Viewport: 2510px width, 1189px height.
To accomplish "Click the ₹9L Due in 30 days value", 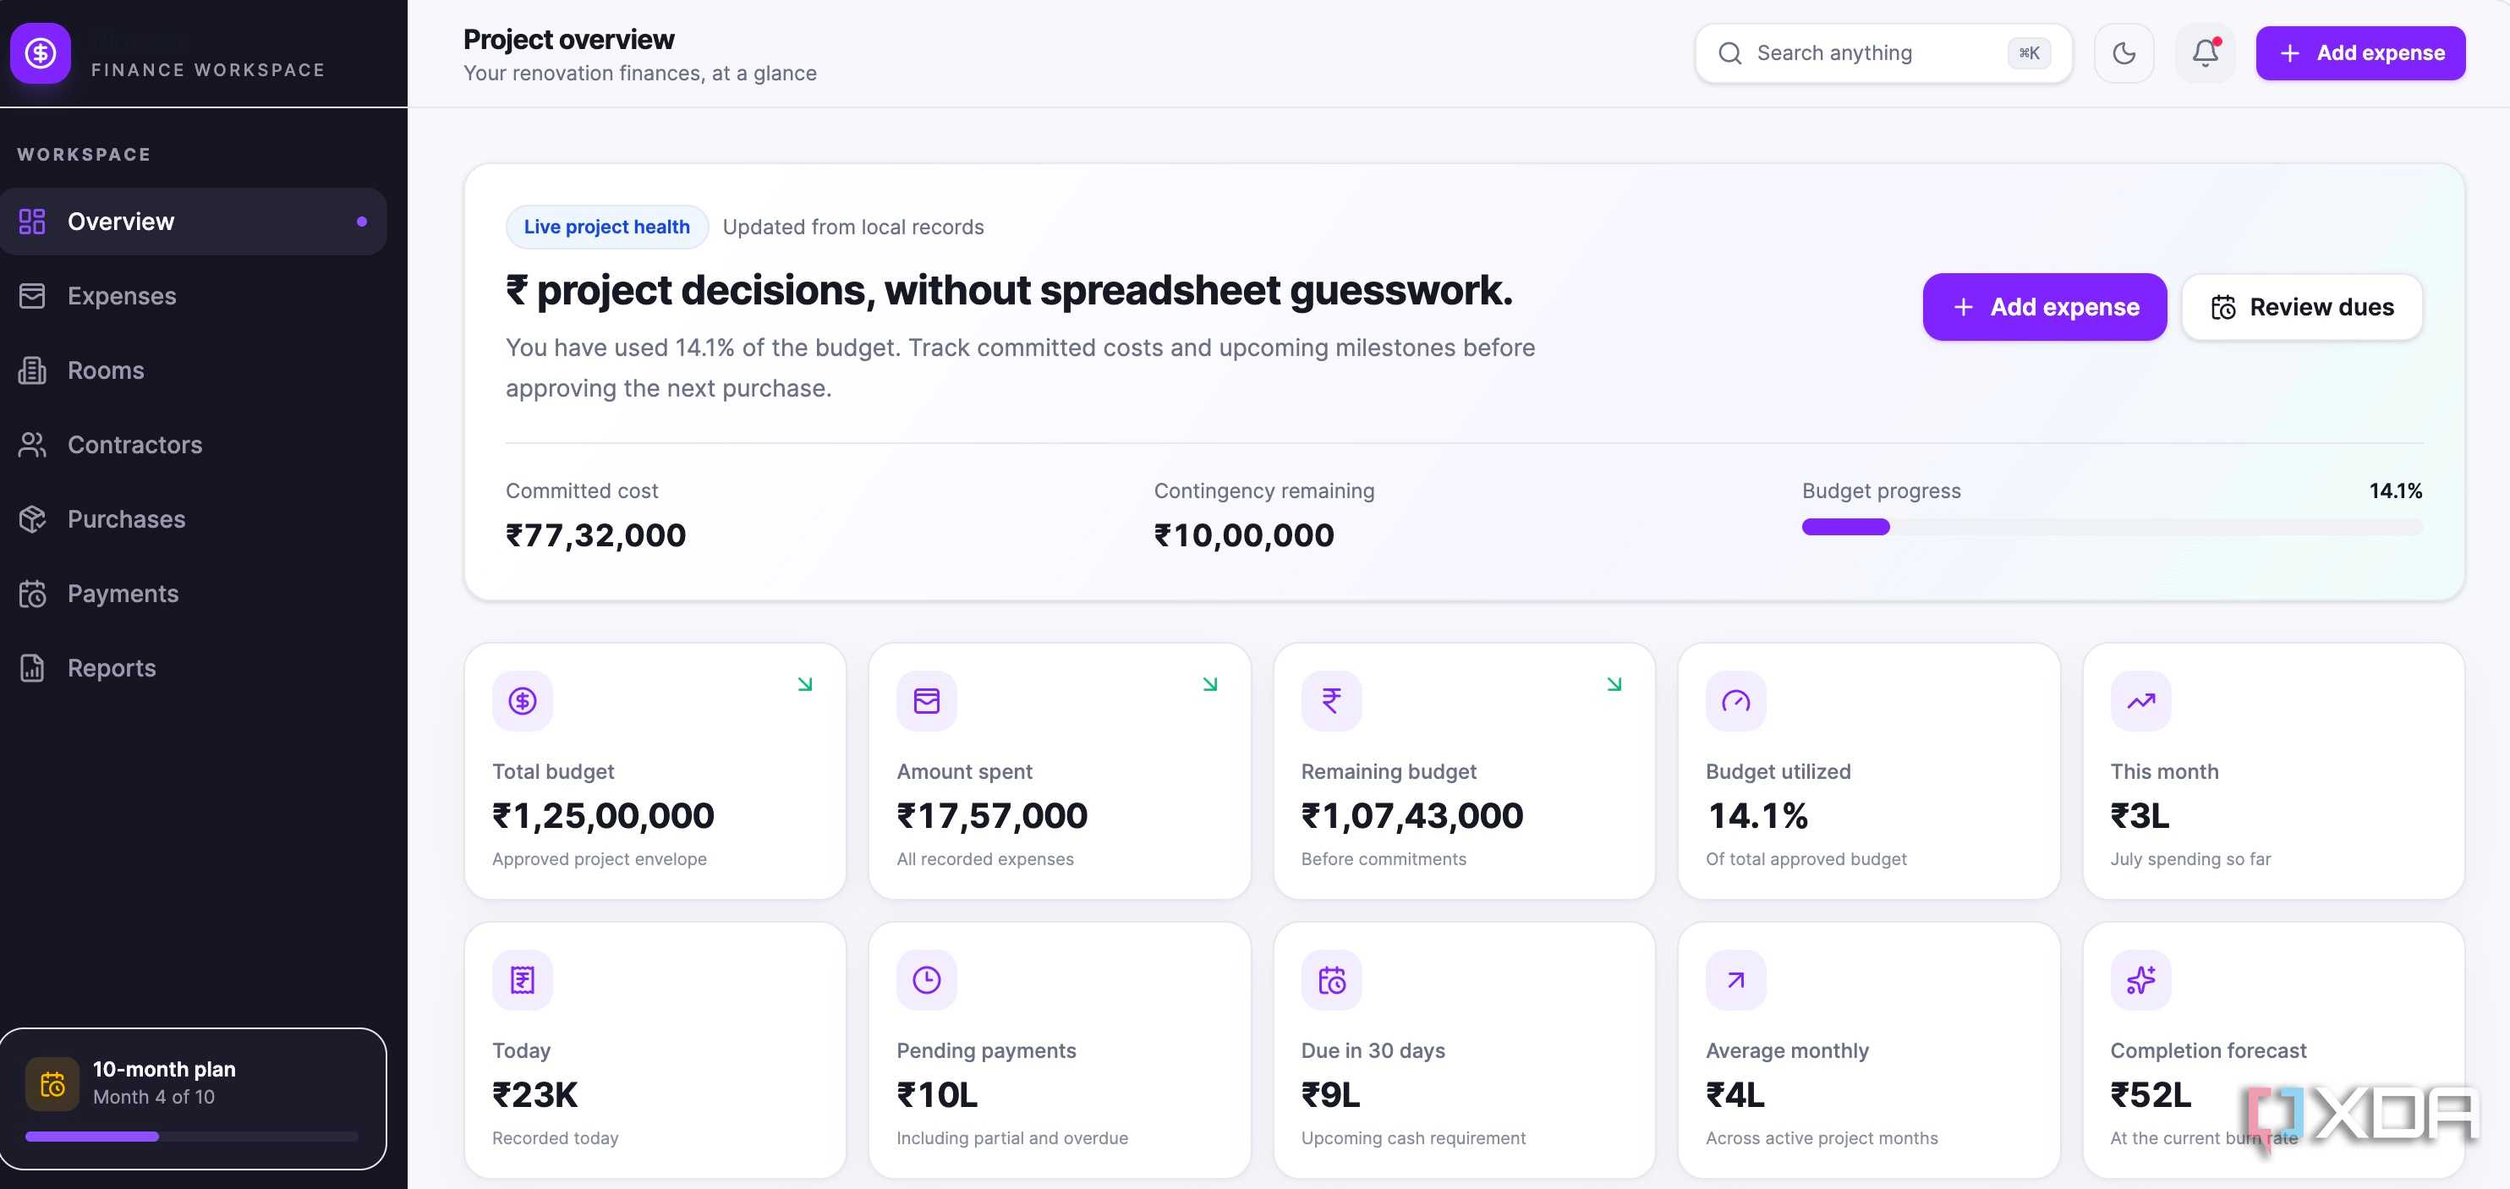I will click(x=1330, y=1094).
